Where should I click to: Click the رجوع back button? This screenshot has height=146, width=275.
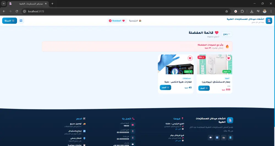227,34
